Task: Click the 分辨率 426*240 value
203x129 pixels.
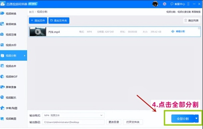Action: coord(109,32)
